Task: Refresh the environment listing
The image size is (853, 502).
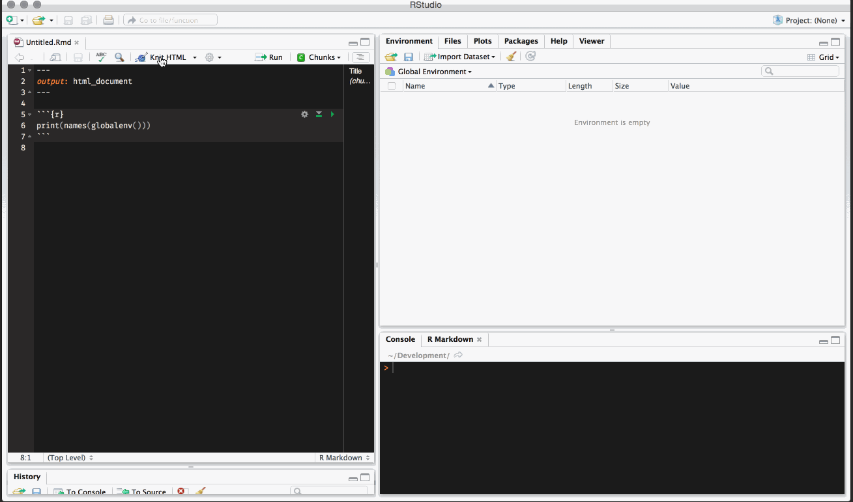Action: [x=530, y=57]
